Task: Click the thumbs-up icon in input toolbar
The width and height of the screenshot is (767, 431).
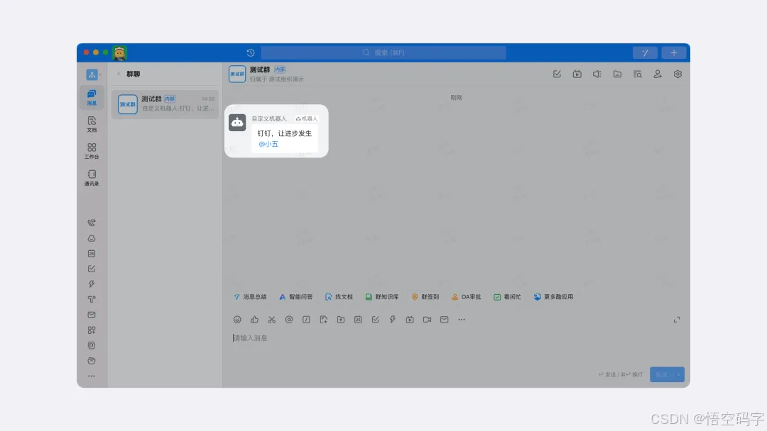Action: 254,320
